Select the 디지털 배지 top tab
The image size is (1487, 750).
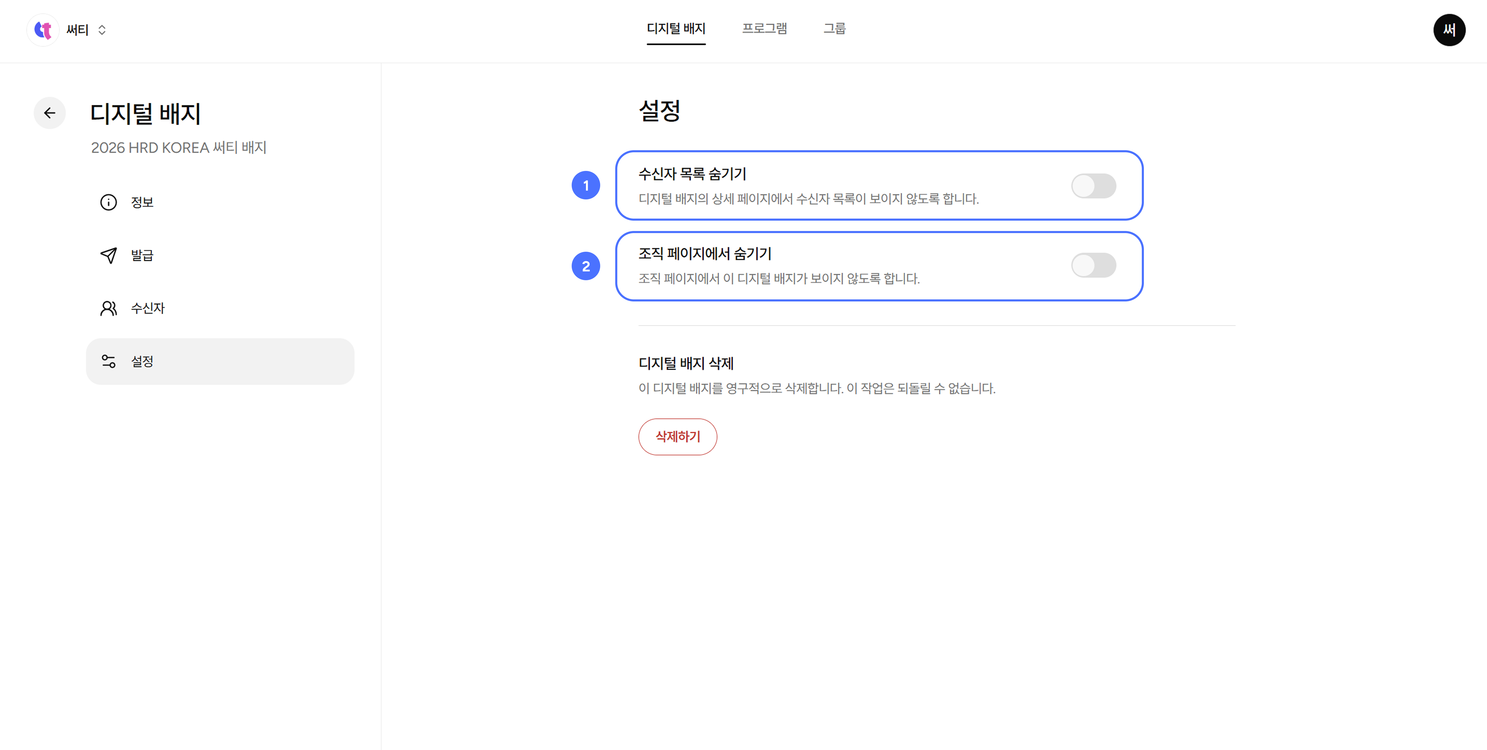coord(676,28)
